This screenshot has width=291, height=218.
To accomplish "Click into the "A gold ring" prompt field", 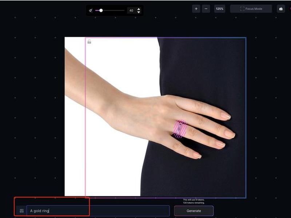I will 98,211.
